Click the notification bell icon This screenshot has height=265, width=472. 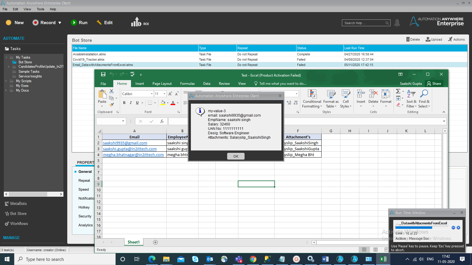coord(397,23)
